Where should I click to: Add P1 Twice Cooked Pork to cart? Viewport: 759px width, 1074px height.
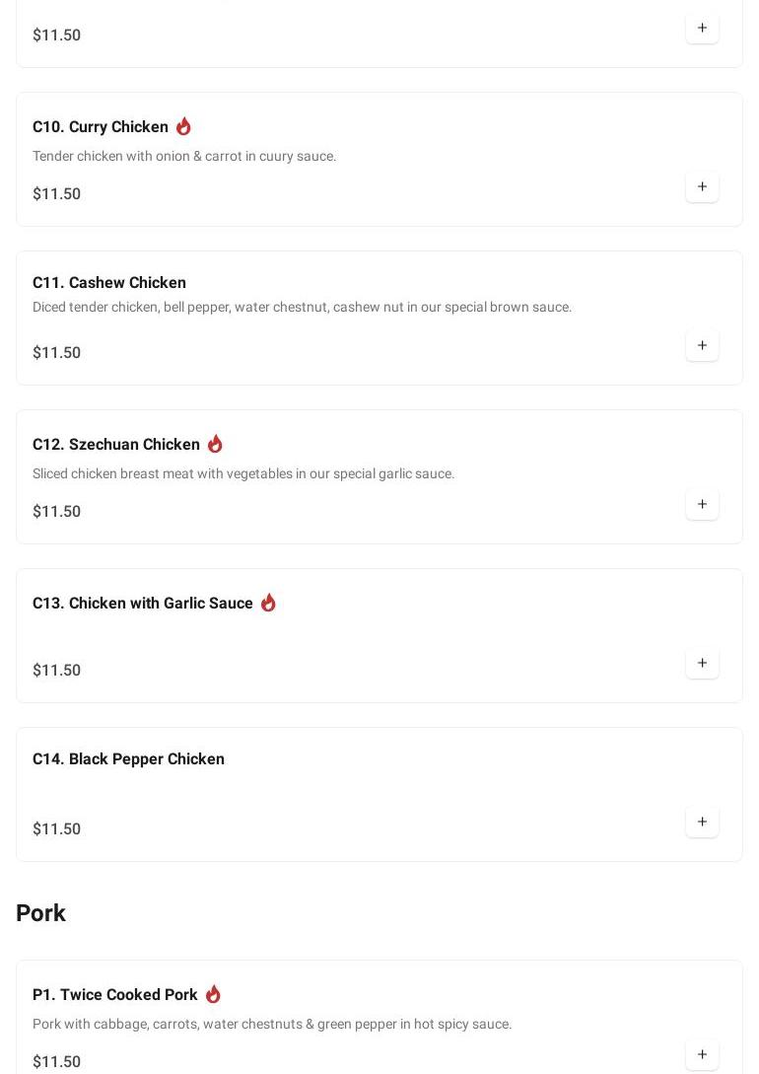coord(702,1054)
